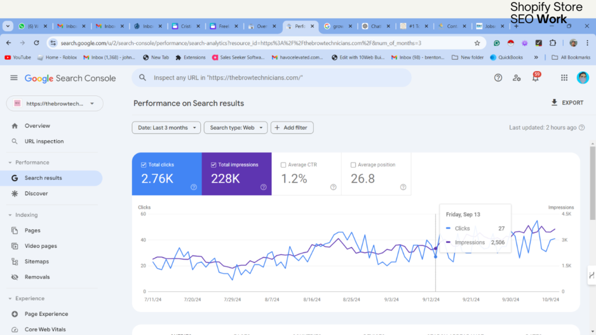Open the Search Console hamburger menu
The height and width of the screenshot is (335, 596).
pos(14,78)
